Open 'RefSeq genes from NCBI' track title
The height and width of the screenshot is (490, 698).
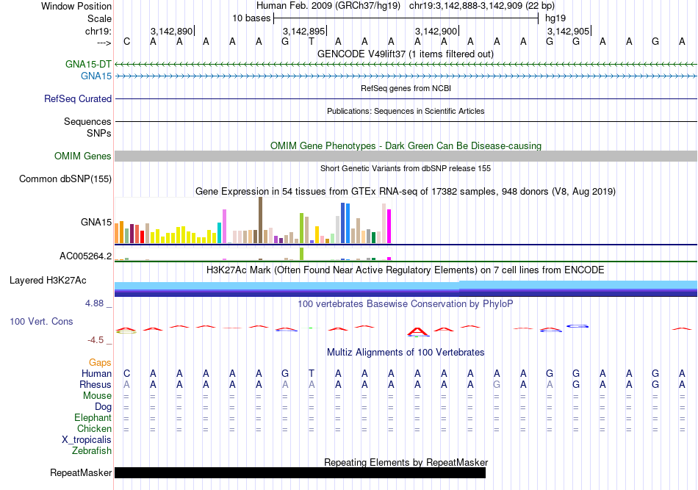[406, 88]
